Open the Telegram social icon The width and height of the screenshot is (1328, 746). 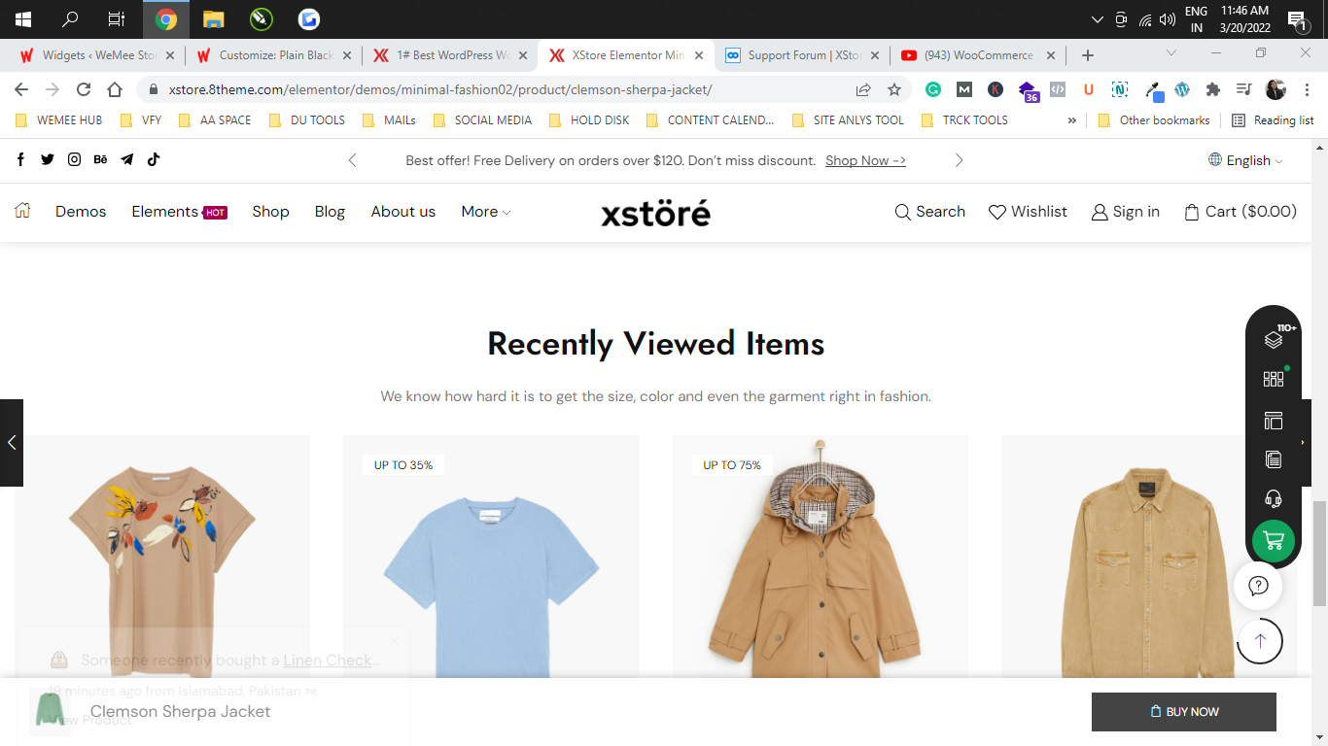click(x=126, y=160)
